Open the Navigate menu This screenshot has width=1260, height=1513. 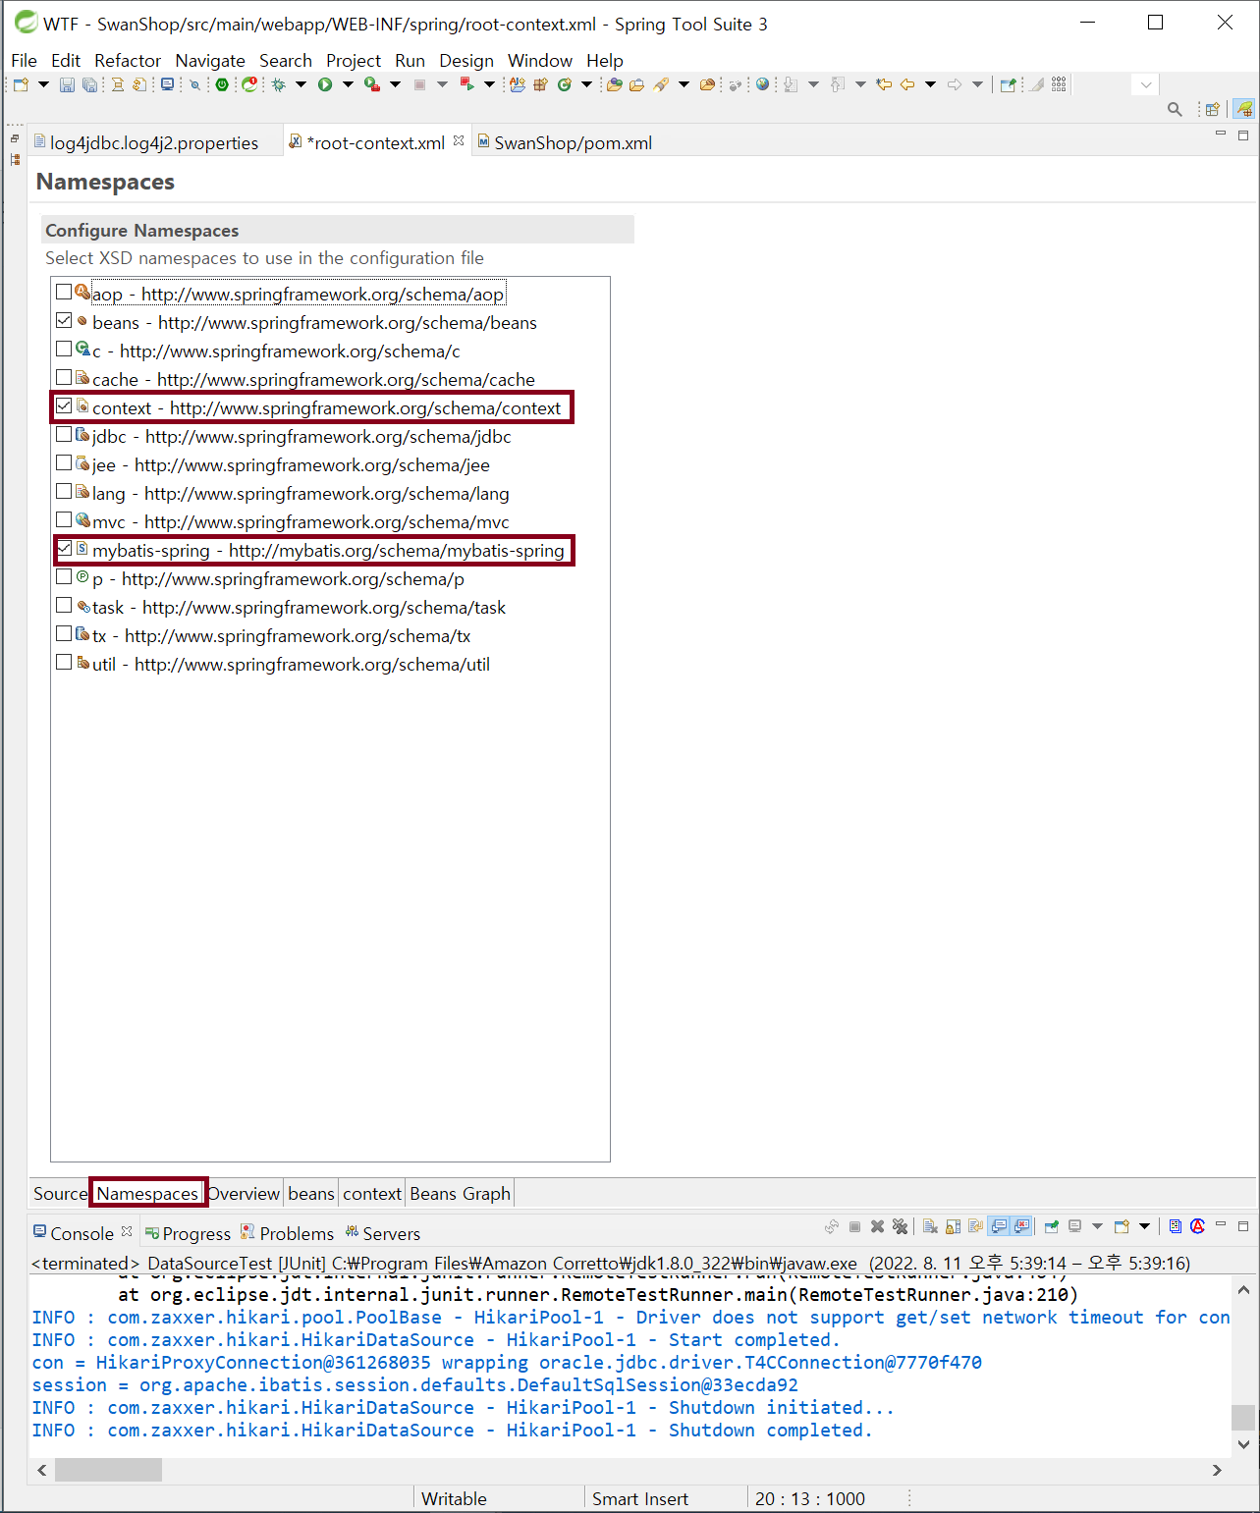210,61
